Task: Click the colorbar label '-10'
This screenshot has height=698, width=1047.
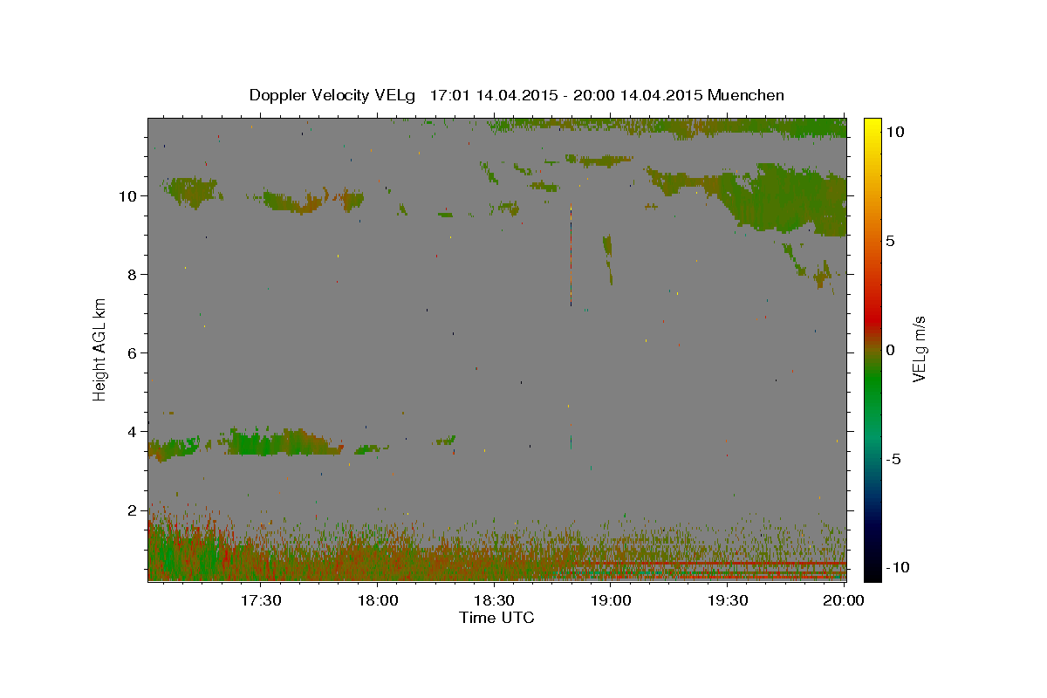Action: 897,567
